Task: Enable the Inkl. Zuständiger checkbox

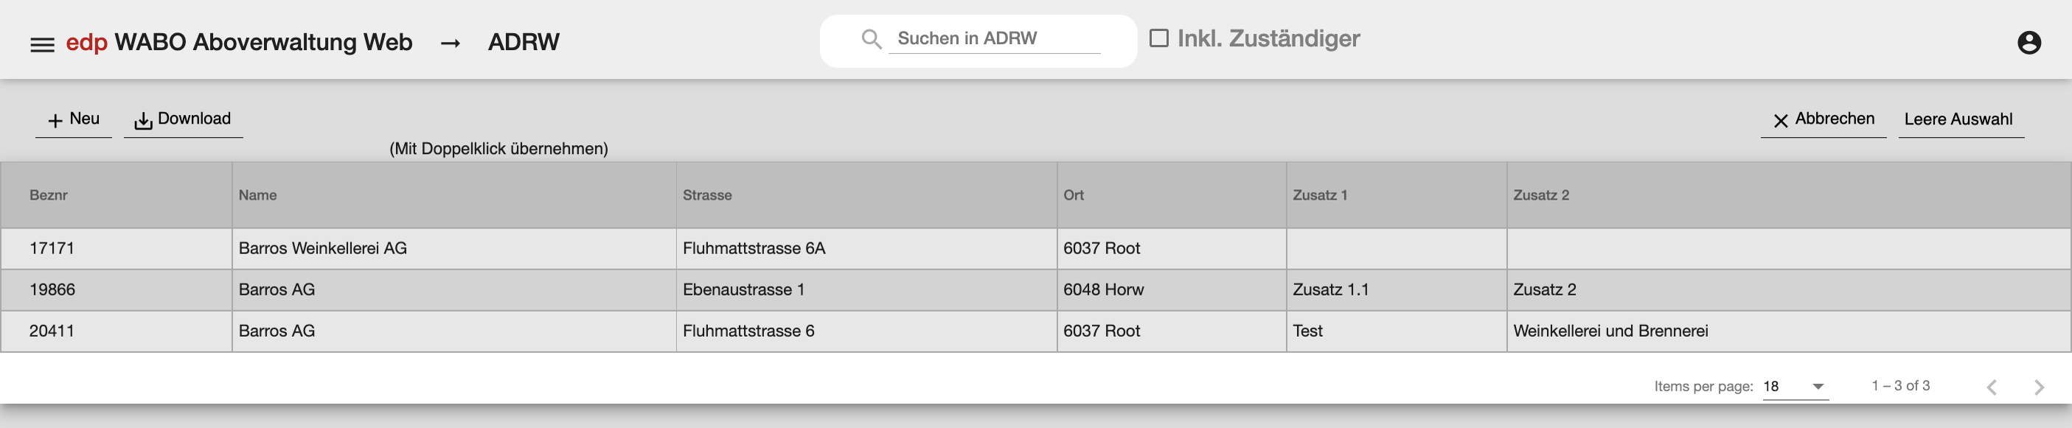Action: point(1158,37)
